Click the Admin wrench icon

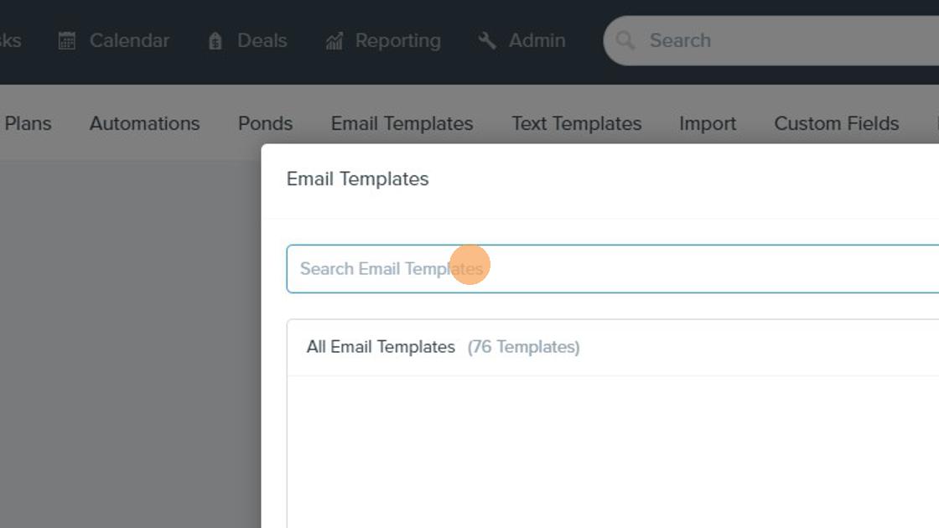click(x=487, y=41)
